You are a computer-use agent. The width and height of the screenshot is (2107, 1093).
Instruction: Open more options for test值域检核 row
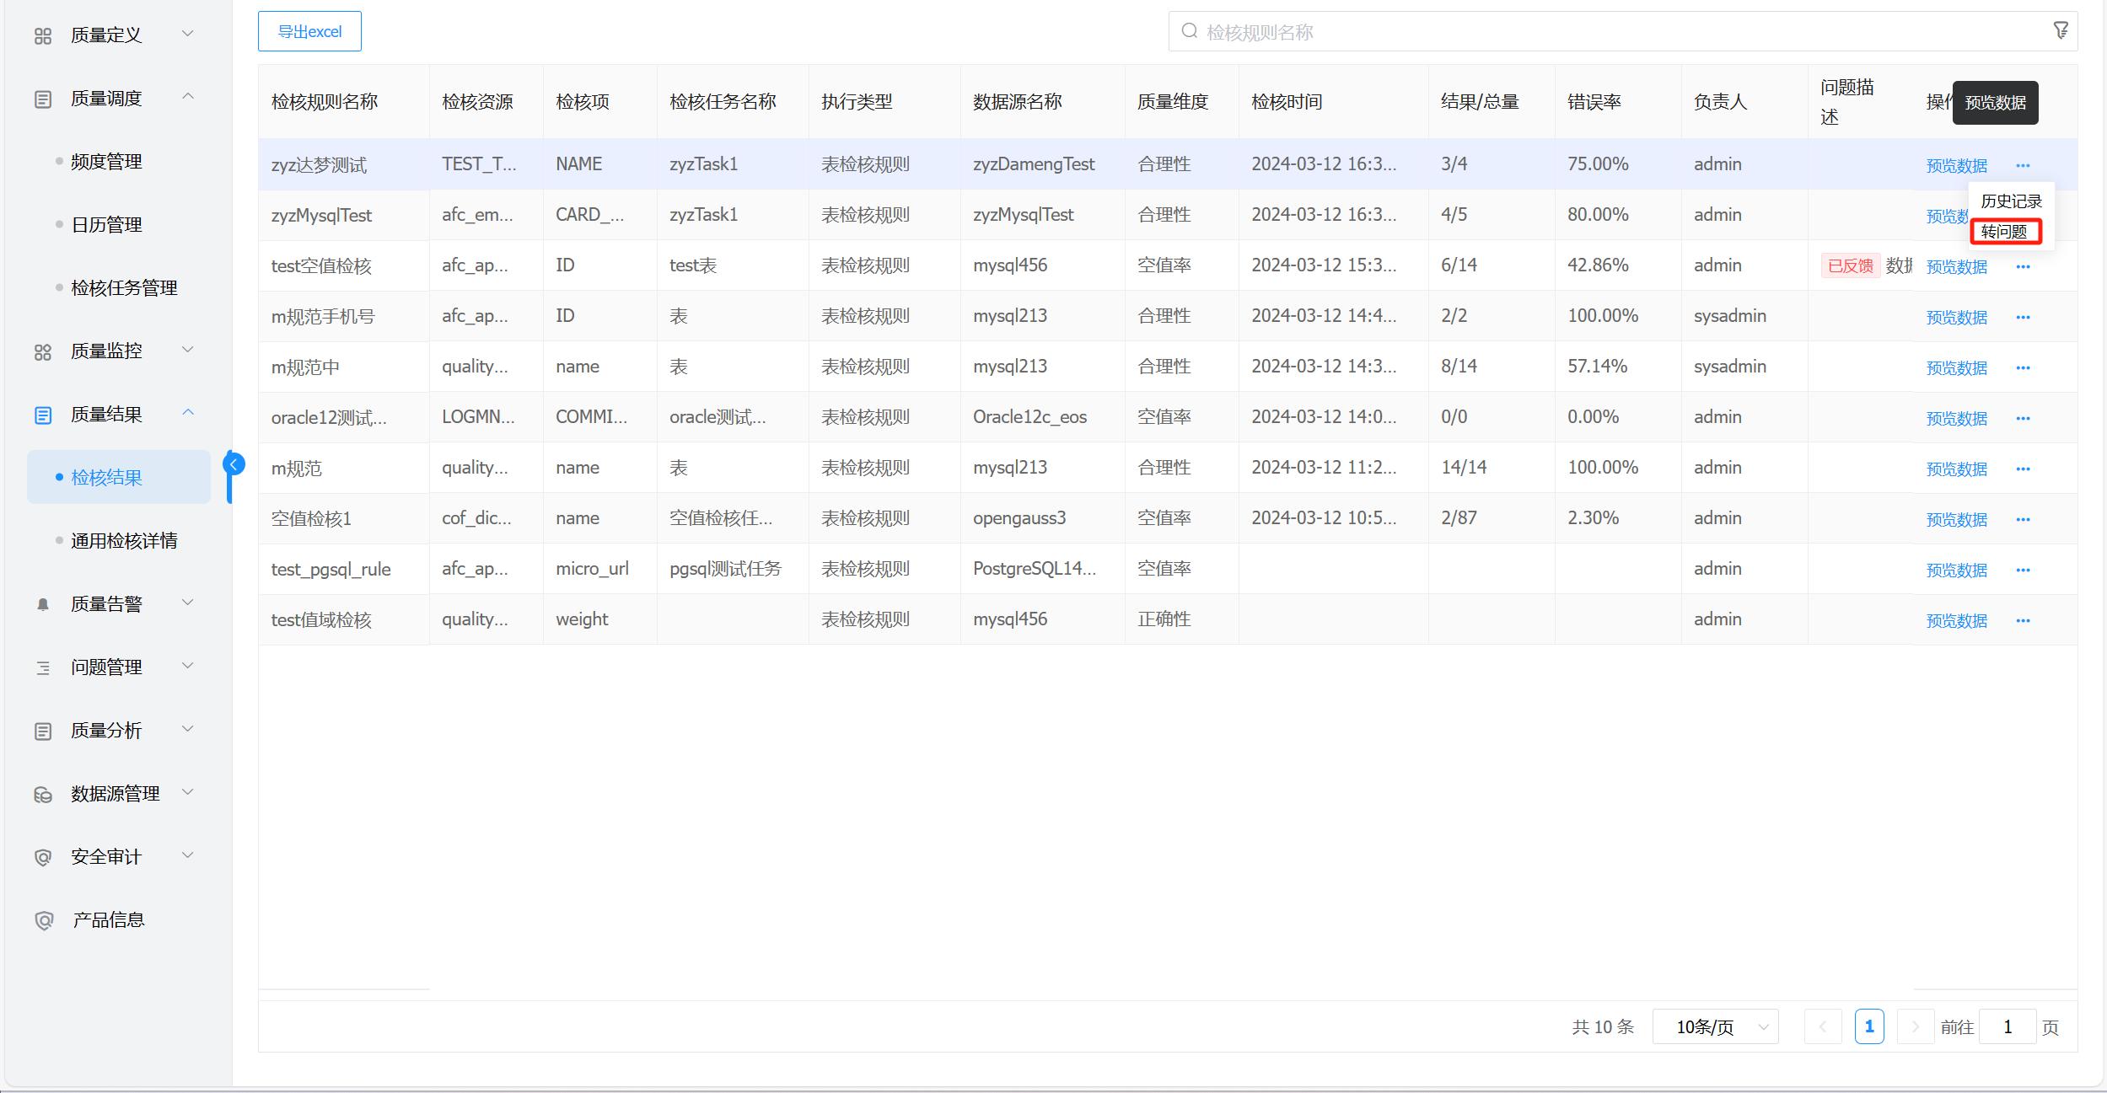2023,620
